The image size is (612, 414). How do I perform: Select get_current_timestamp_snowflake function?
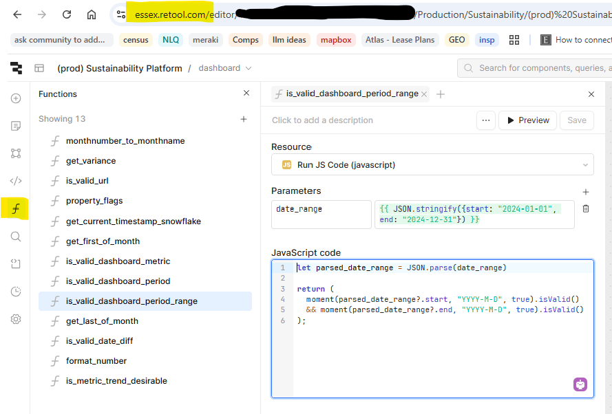(145, 221)
